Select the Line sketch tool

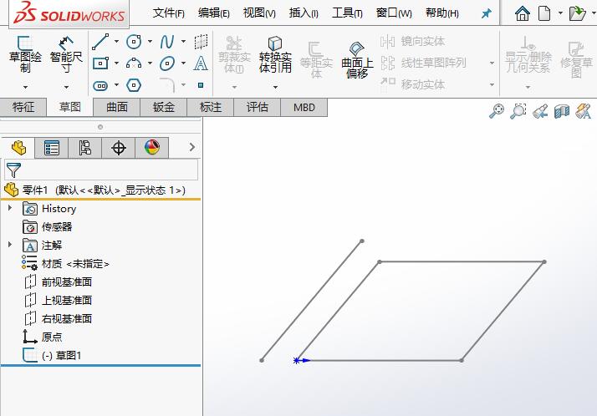[x=100, y=42]
